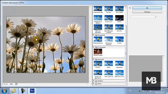
Task: Pick the Сухая кисть filter thumbnail
Action: (x=109, y=18)
